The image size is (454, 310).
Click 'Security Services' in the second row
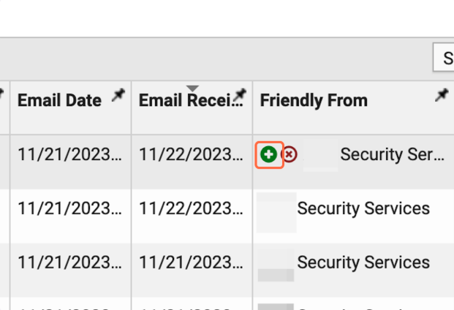(363, 209)
